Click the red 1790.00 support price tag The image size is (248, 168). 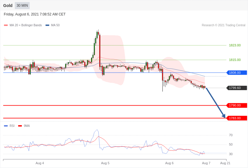click(237, 105)
